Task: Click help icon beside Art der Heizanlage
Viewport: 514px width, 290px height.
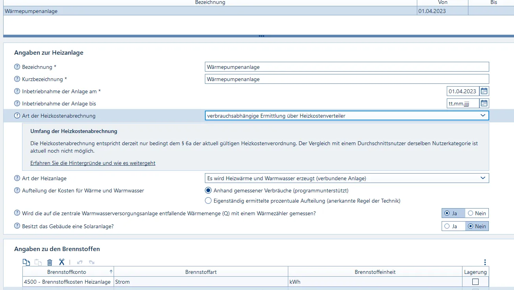Action: tap(17, 178)
